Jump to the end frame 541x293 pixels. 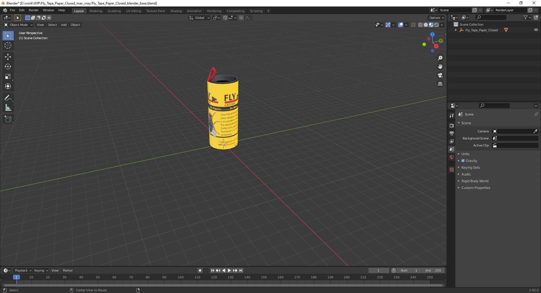coord(241,270)
